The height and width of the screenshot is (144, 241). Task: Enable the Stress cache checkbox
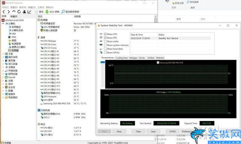coord(105,41)
